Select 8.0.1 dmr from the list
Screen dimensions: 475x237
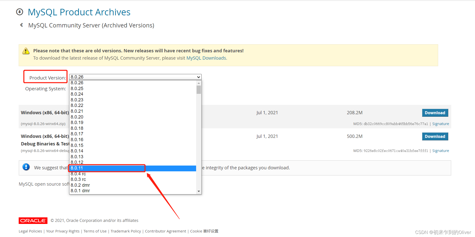point(133,191)
